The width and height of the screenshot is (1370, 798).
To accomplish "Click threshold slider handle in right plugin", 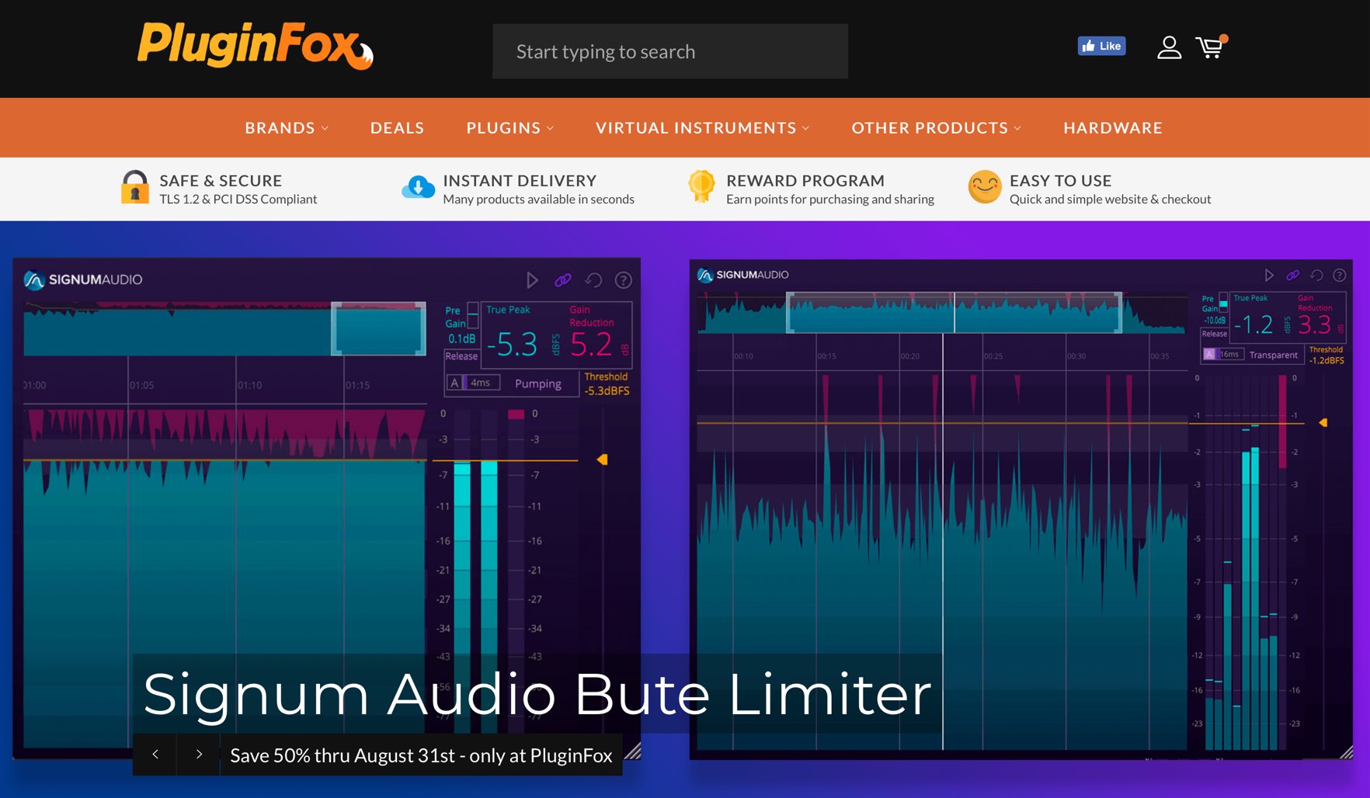I will coord(1323,423).
